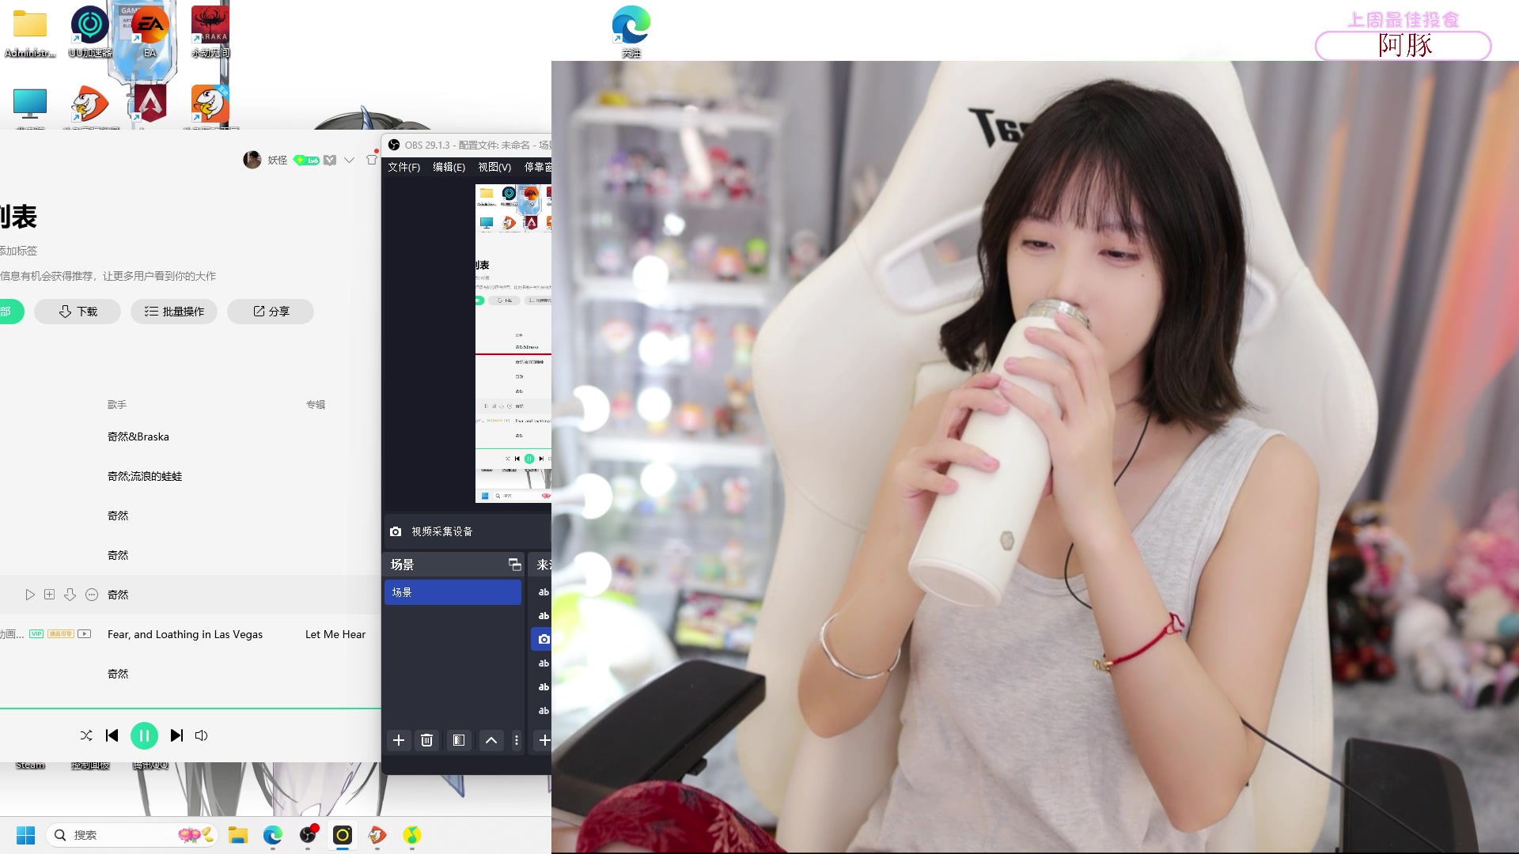Open the music player volume control
Viewport: 1519px width, 854px height.
(202, 735)
